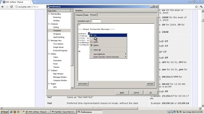The image size is (204, 114).
Task: Select Wrapping in the page index
Action: [57, 34]
